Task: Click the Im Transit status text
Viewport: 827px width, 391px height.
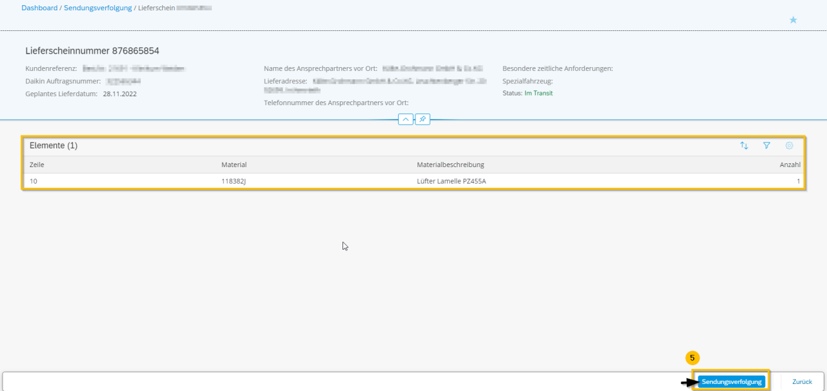Action: coord(538,93)
